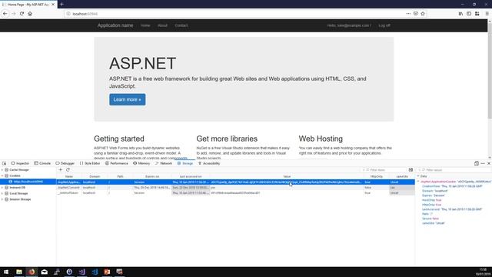Image resolution: width=492 pixels, height=277 pixels.
Task: Expand the Cache Storage tree node
Action: [x=2, y=170]
